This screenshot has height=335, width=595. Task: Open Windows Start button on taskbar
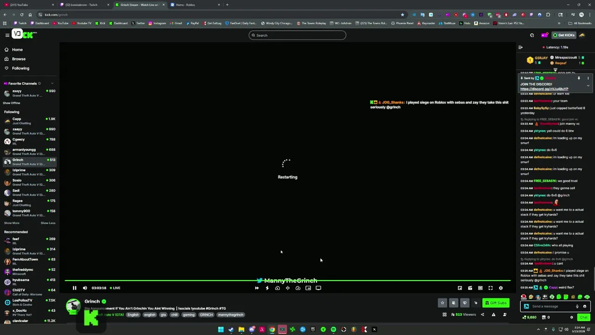(x=221, y=329)
